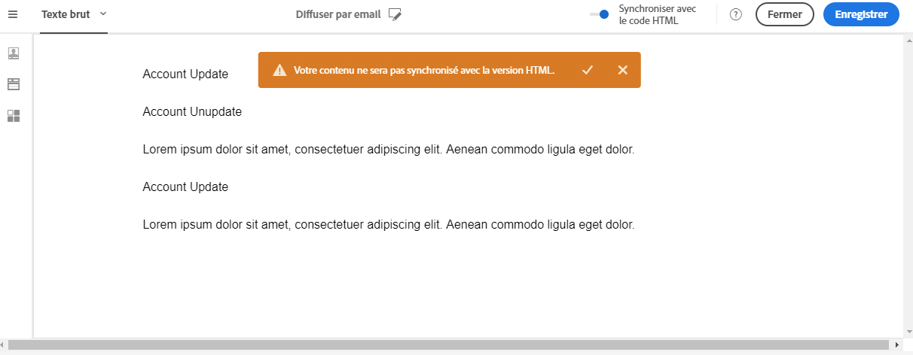Viewport: 913px width, 355px height.
Task: Click the edit icon beside Diffuser par email
Action: (395, 14)
